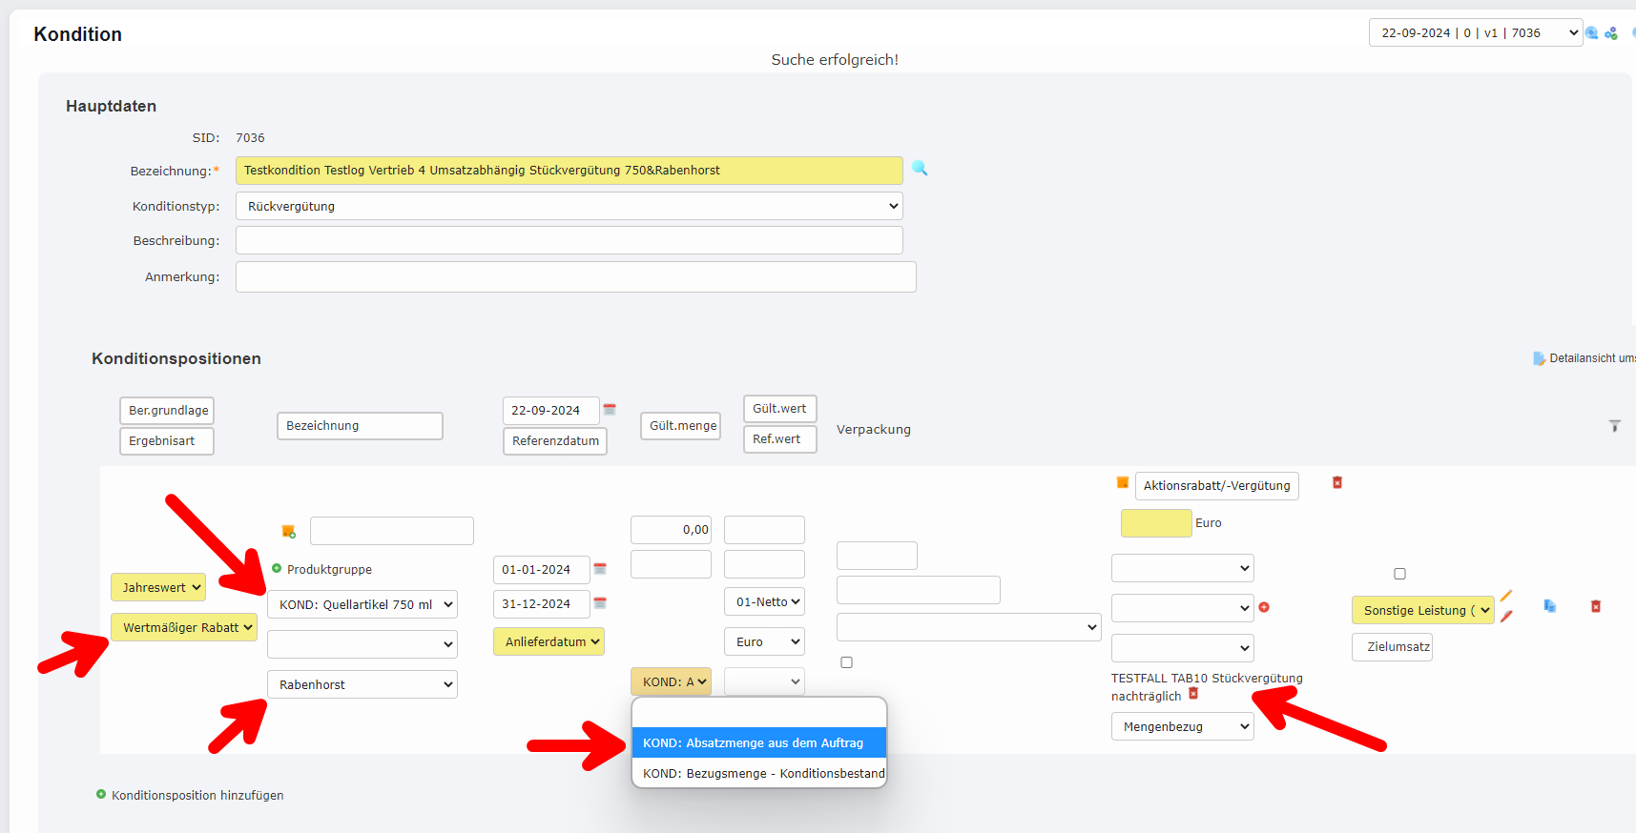Click red plus icon beside empty dropdown

1264,607
